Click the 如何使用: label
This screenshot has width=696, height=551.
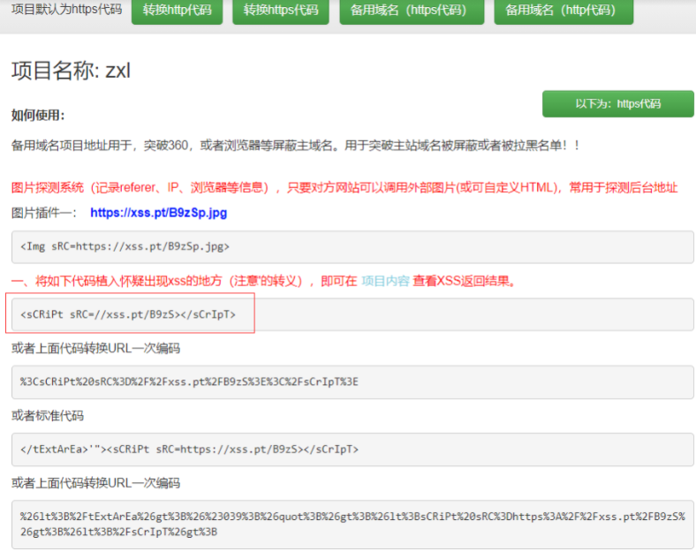coord(38,116)
